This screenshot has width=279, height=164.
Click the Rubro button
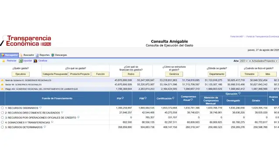point(131,74)
